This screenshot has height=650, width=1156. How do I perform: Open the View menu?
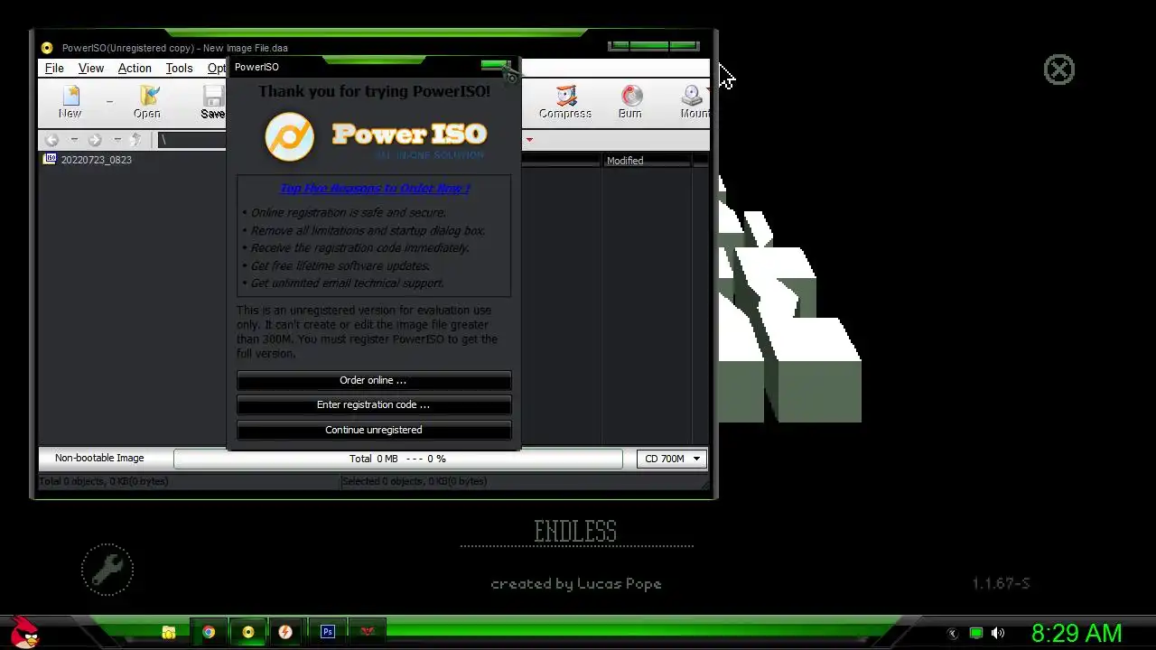coord(91,68)
